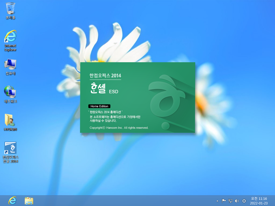Click the 한셀 ESD title on splash

pos(104,88)
